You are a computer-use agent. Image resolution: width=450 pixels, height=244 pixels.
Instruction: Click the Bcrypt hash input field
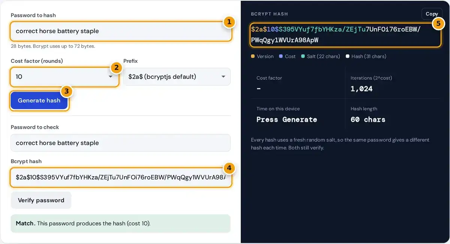(120, 177)
